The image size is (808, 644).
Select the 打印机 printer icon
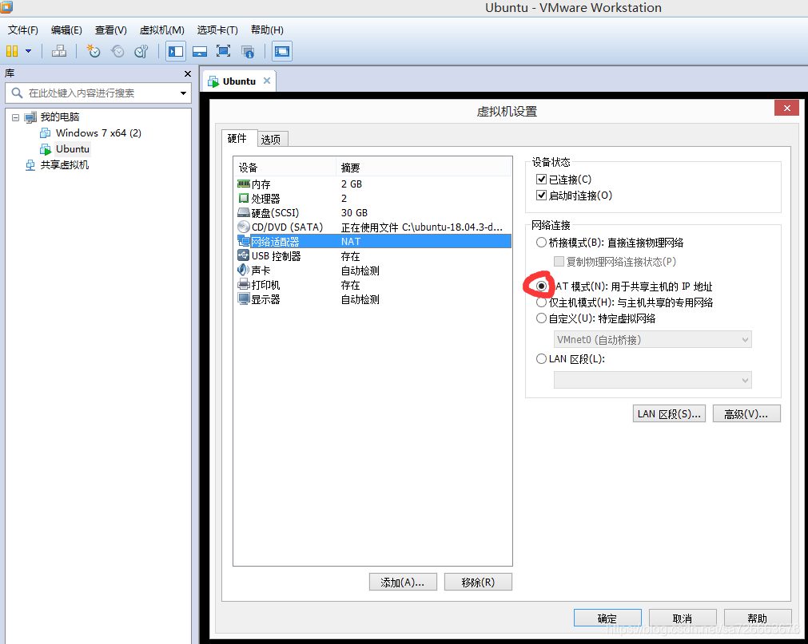[x=243, y=284]
